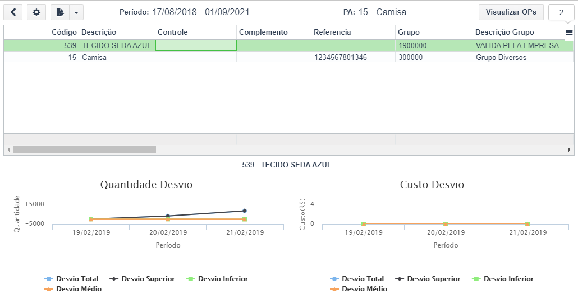Screen dimensions: 578x308
Task: Click the 20/02/2019 Desvio Superior data point
Action: pos(168,216)
